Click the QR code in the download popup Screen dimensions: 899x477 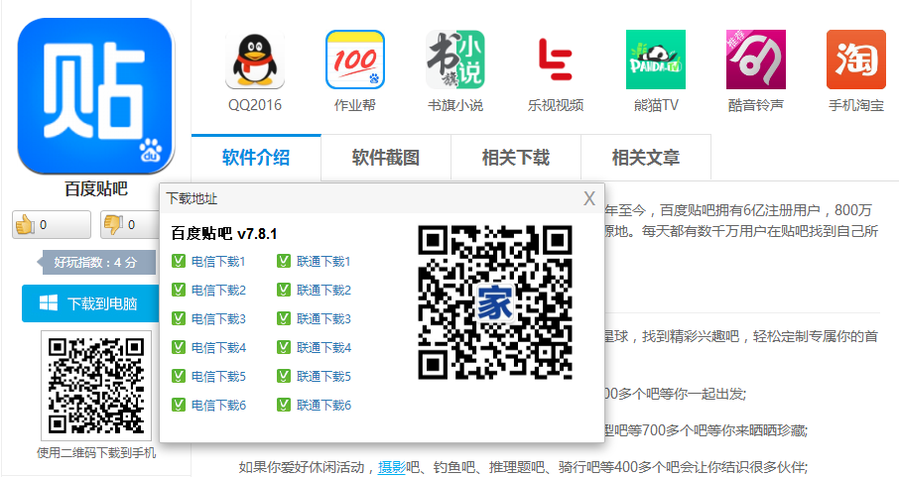[x=495, y=302]
